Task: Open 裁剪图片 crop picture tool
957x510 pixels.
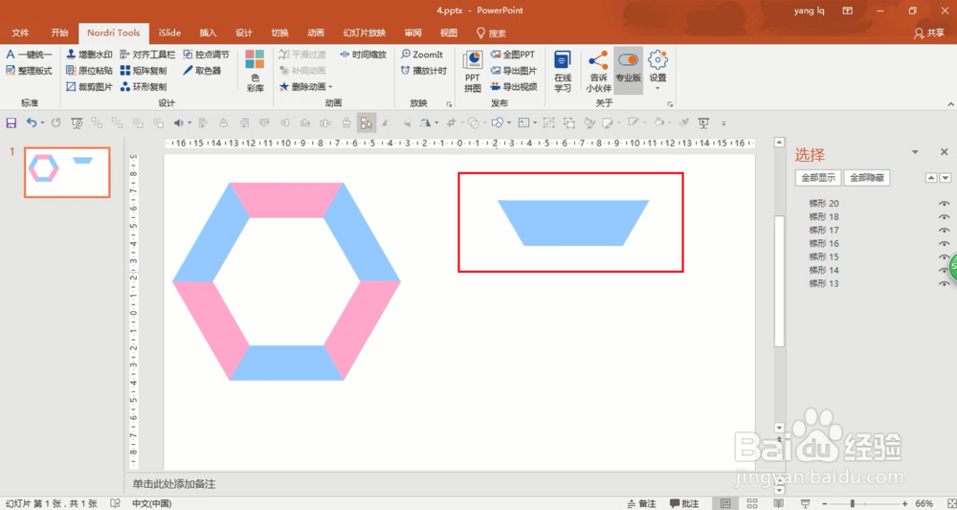Action: [89, 87]
